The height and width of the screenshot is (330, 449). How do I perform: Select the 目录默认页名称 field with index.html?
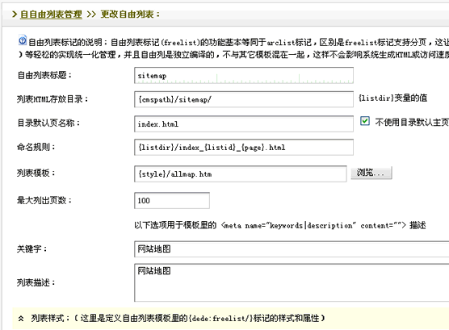pyautogui.click(x=244, y=124)
